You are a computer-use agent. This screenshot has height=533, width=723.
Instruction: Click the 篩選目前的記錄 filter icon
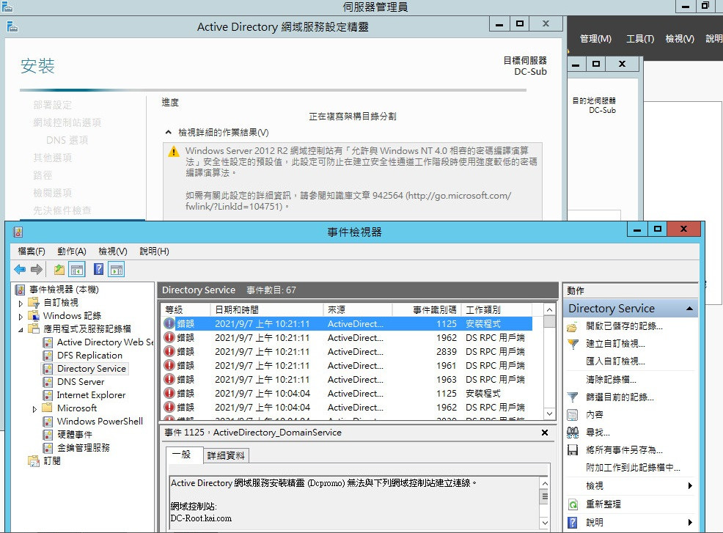click(572, 397)
